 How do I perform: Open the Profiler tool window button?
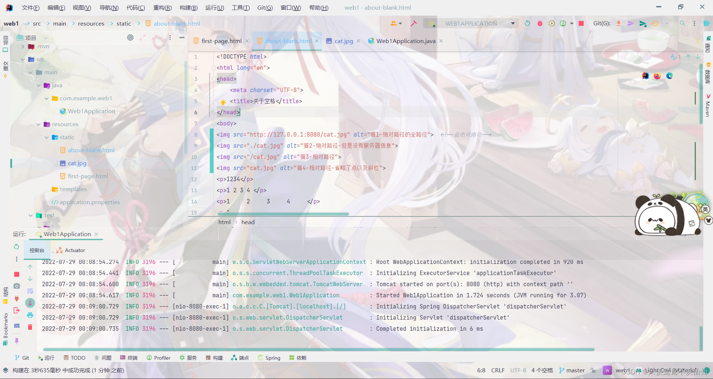[159, 358]
